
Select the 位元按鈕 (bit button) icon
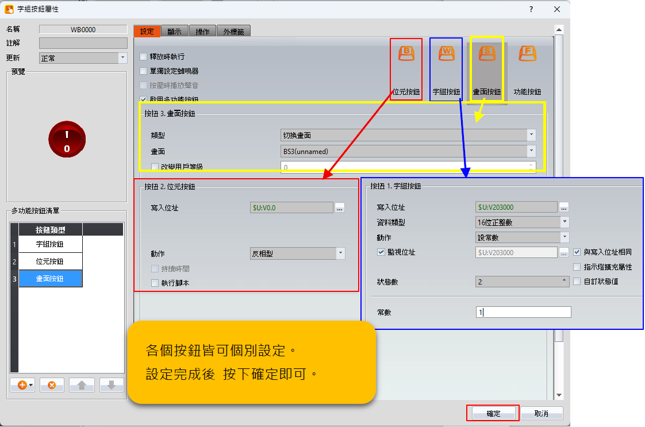(406, 53)
